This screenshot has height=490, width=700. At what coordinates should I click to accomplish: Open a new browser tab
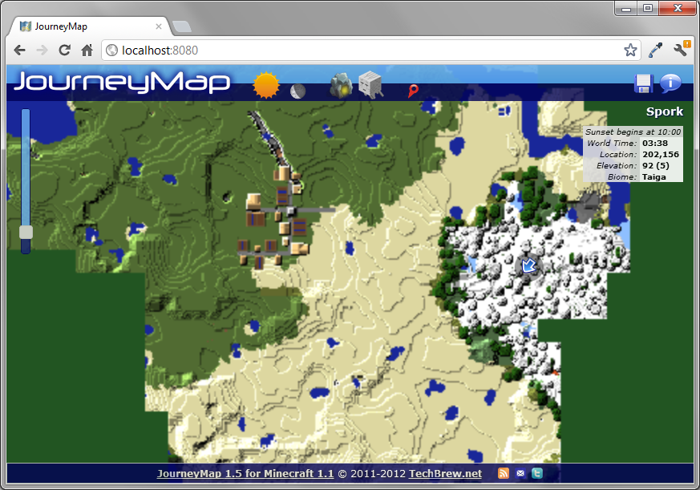(181, 25)
